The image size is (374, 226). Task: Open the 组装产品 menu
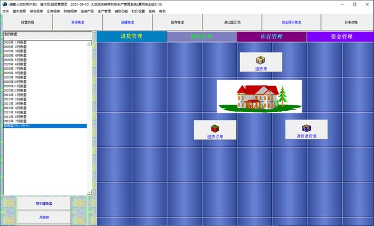87,11
